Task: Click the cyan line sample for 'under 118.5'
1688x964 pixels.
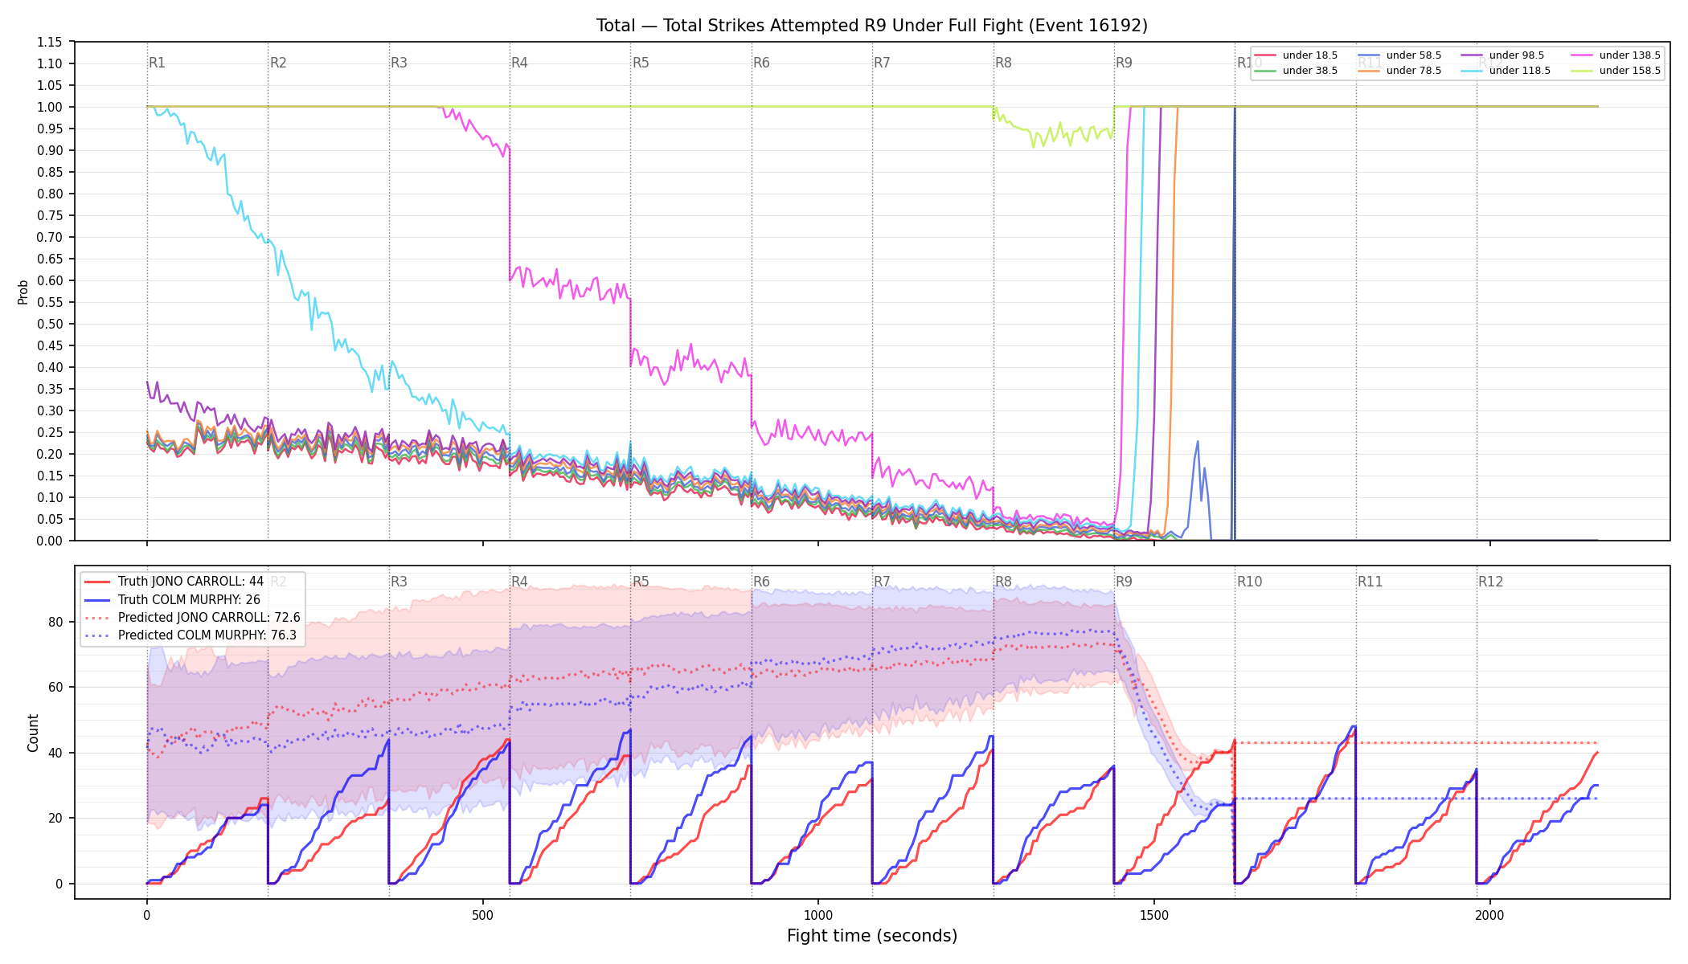Action: coord(1472,71)
